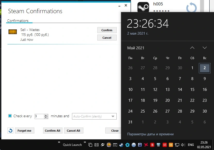Switch the ENG input language indicator
This screenshot has width=214, height=150.
point(191,145)
